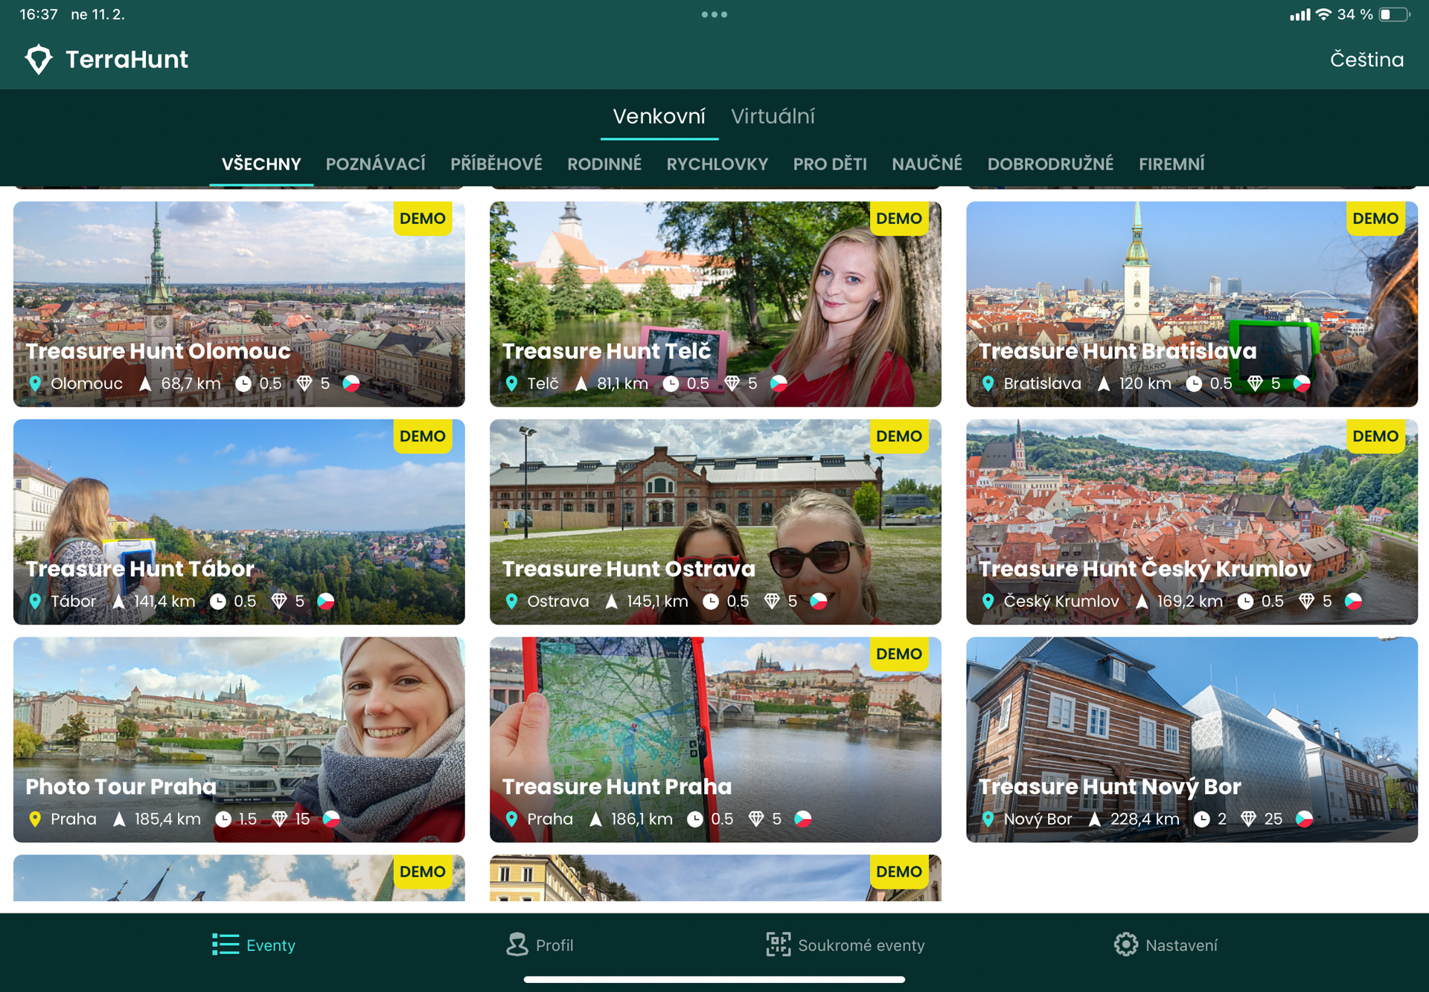Open the Photo Tour Praha card
The width and height of the screenshot is (1429, 992).
pos(238,740)
